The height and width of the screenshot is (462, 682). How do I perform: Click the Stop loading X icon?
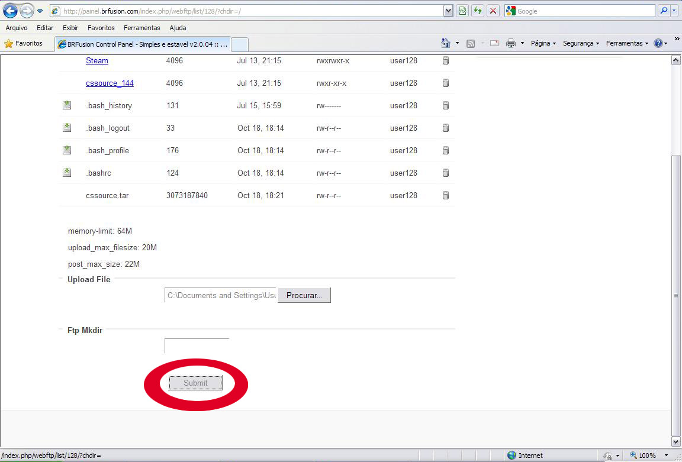493,11
